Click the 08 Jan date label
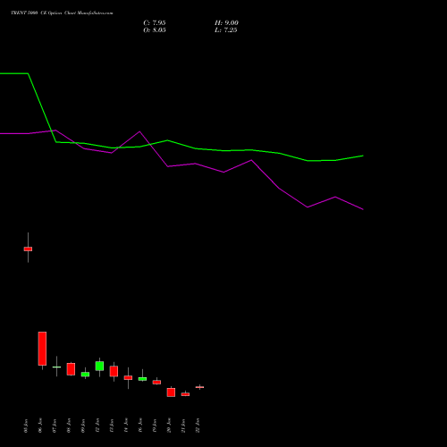Screen dimensions: 447x447 pos(69,426)
